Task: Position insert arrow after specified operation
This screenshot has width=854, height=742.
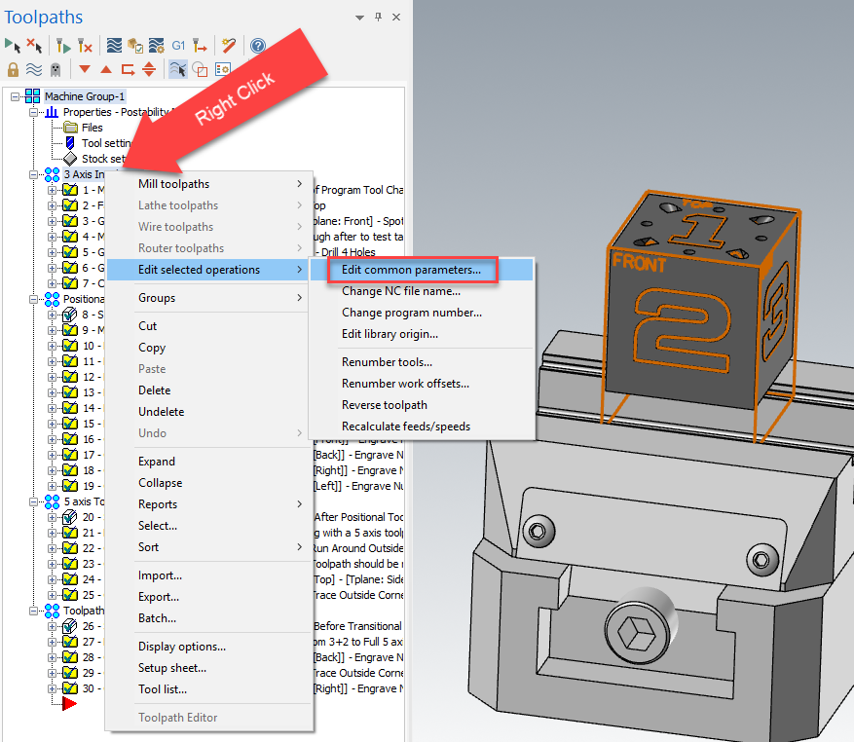Action: click(x=128, y=69)
